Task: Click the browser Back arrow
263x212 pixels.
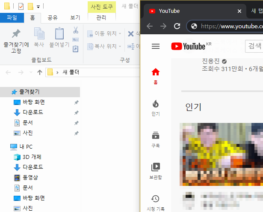Action: click(150, 26)
